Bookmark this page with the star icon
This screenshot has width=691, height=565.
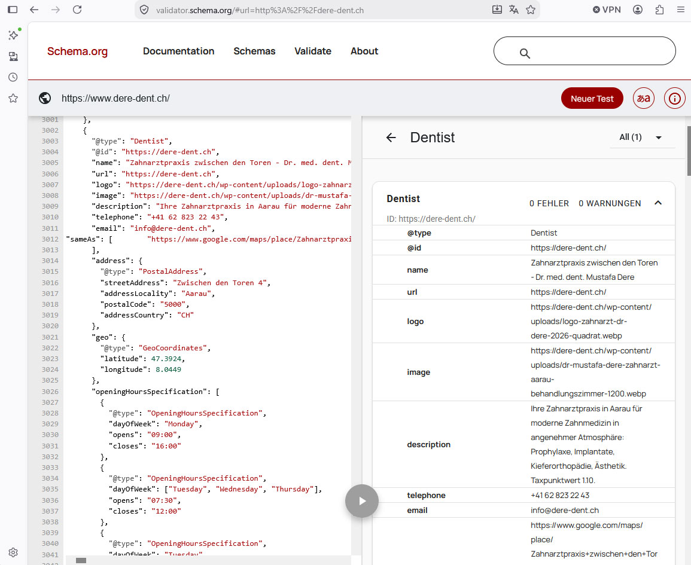(x=531, y=10)
